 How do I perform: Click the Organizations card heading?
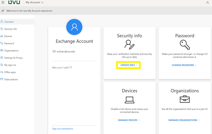[185, 91]
